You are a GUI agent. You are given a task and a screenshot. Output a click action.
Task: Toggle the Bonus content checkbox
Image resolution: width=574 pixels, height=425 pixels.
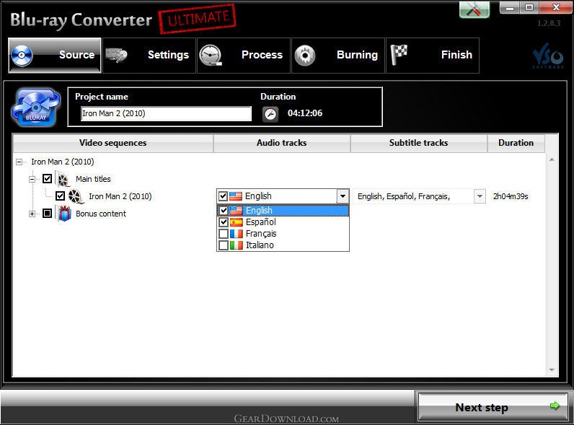click(47, 214)
